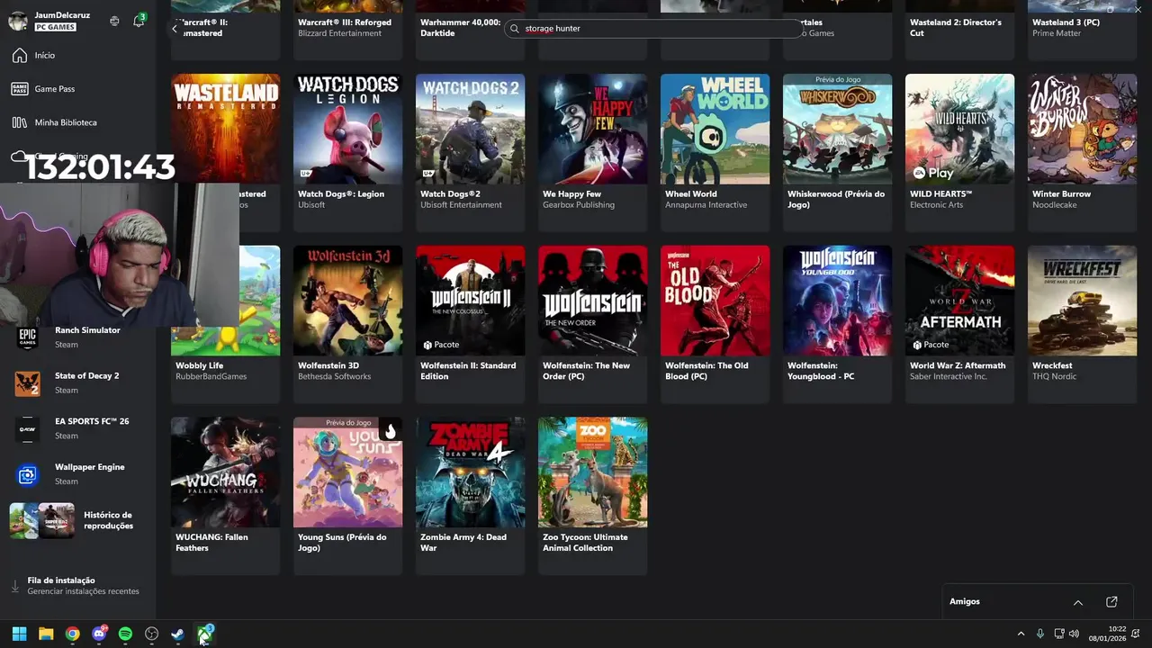Open Wolfenstein: Youngblood cover
This screenshot has height=648, width=1152.
tap(837, 301)
